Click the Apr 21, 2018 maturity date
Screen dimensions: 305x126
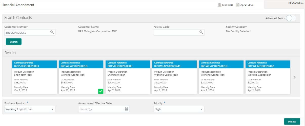(x=68, y=90)
